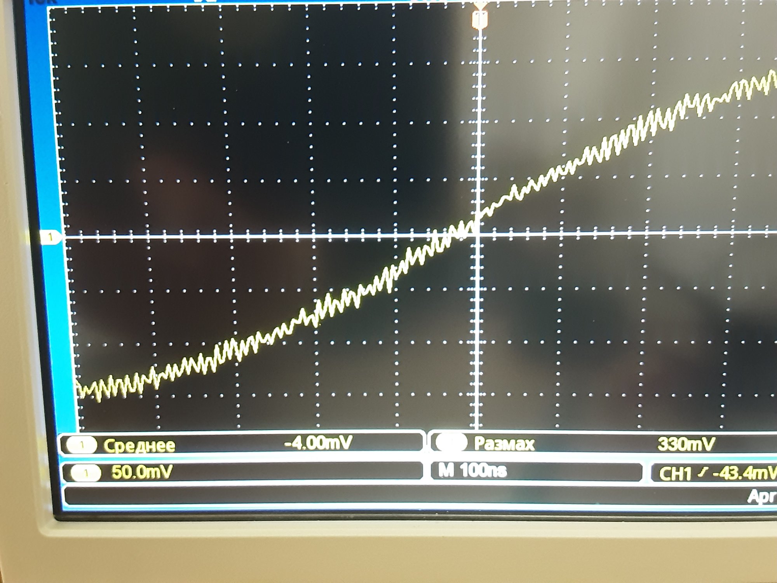Click the -4.00mV mean value readout
The image size is (777, 583).
click(x=318, y=443)
